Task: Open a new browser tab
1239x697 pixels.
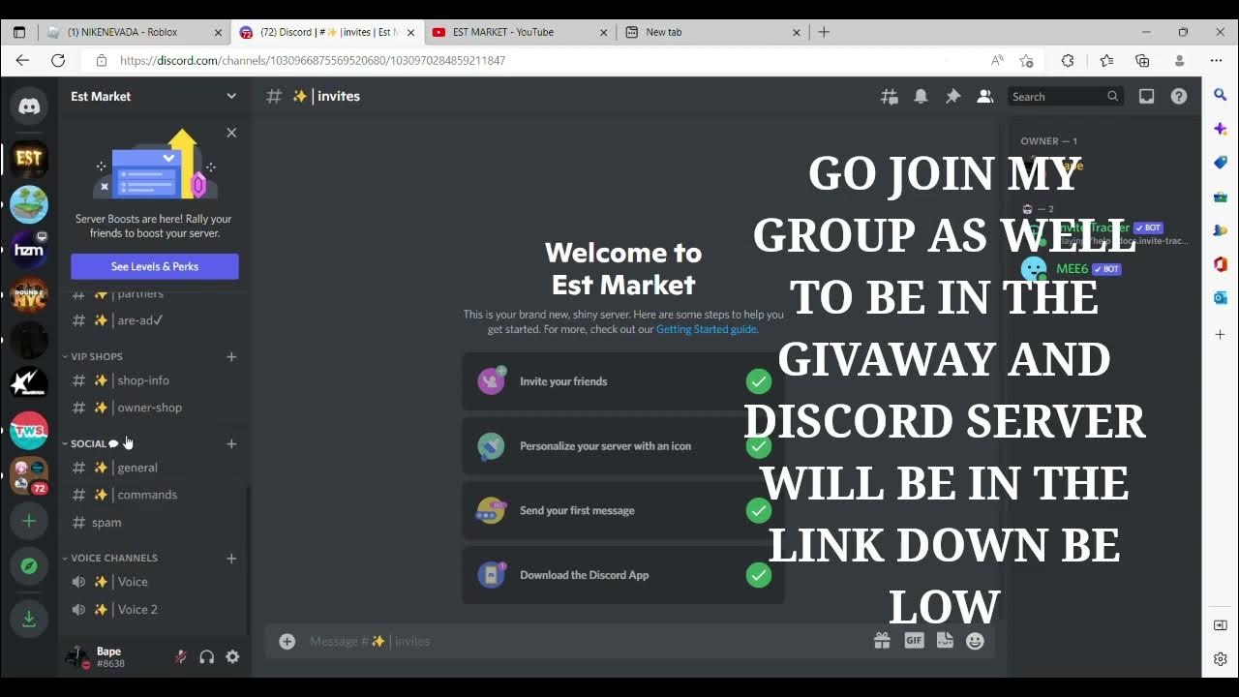Action: click(x=824, y=32)
